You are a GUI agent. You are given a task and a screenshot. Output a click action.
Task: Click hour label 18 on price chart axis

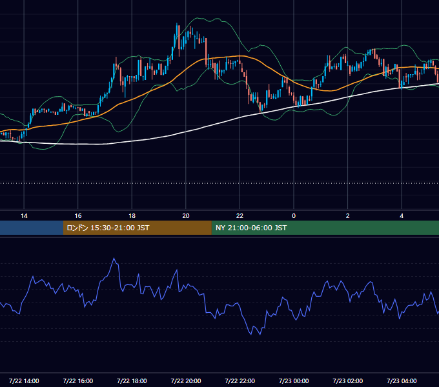tap(132, 216)
